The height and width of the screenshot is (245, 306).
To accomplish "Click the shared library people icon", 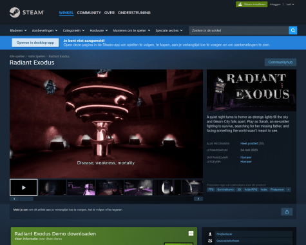I will coord(210,241).
